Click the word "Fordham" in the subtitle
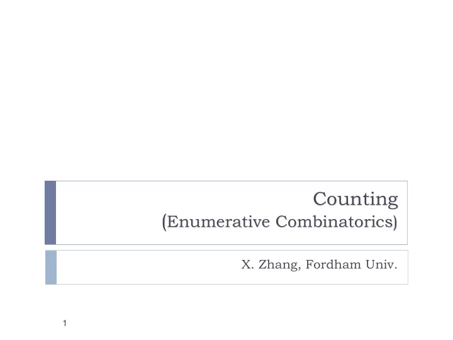The image size is (453, 340). (333, 264)
